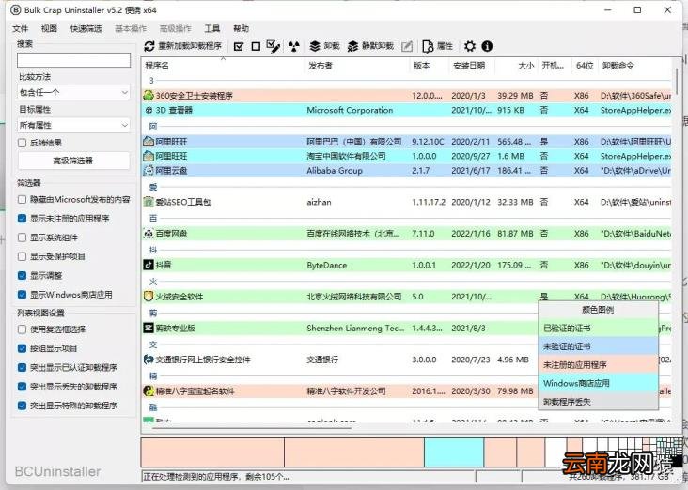The width and height of the screenshot is (688, 490).
Task: Click the 阿里旺旺 icon in the 阿里巴巴 publisher row
Action: 149,142
